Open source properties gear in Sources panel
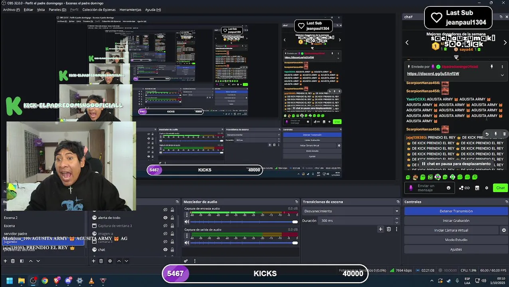The height and width of the screenshot is (287, 509). coord(110,261)
